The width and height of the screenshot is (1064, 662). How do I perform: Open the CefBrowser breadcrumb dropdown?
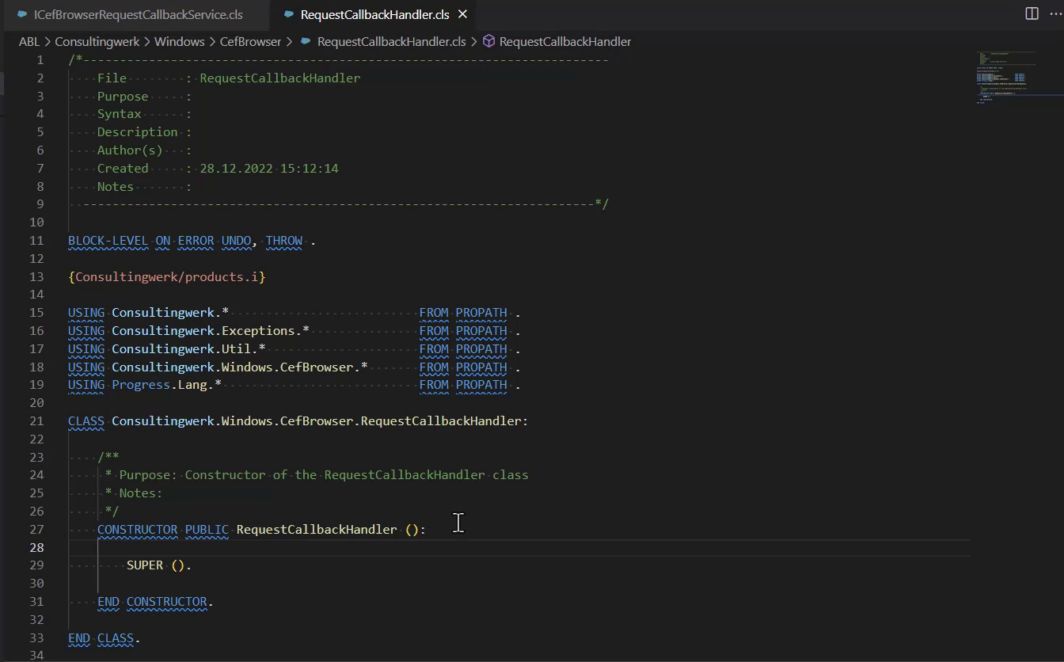pyautogui.click(x=251, y=41)
